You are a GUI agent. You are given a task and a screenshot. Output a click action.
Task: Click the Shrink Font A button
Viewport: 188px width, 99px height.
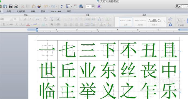pos(31,19)
